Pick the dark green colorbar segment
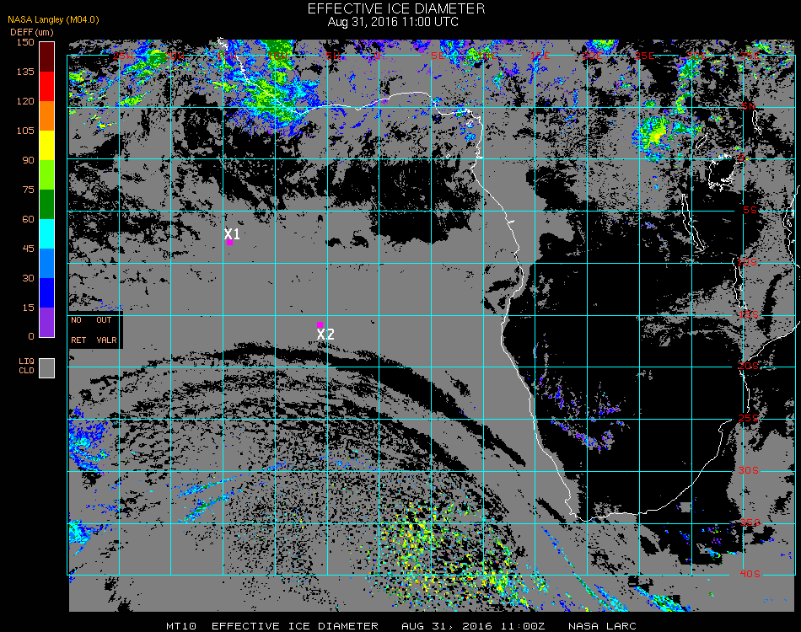Image resolution: width=801 pixels, height=632 pixels. tap(47, 204)
